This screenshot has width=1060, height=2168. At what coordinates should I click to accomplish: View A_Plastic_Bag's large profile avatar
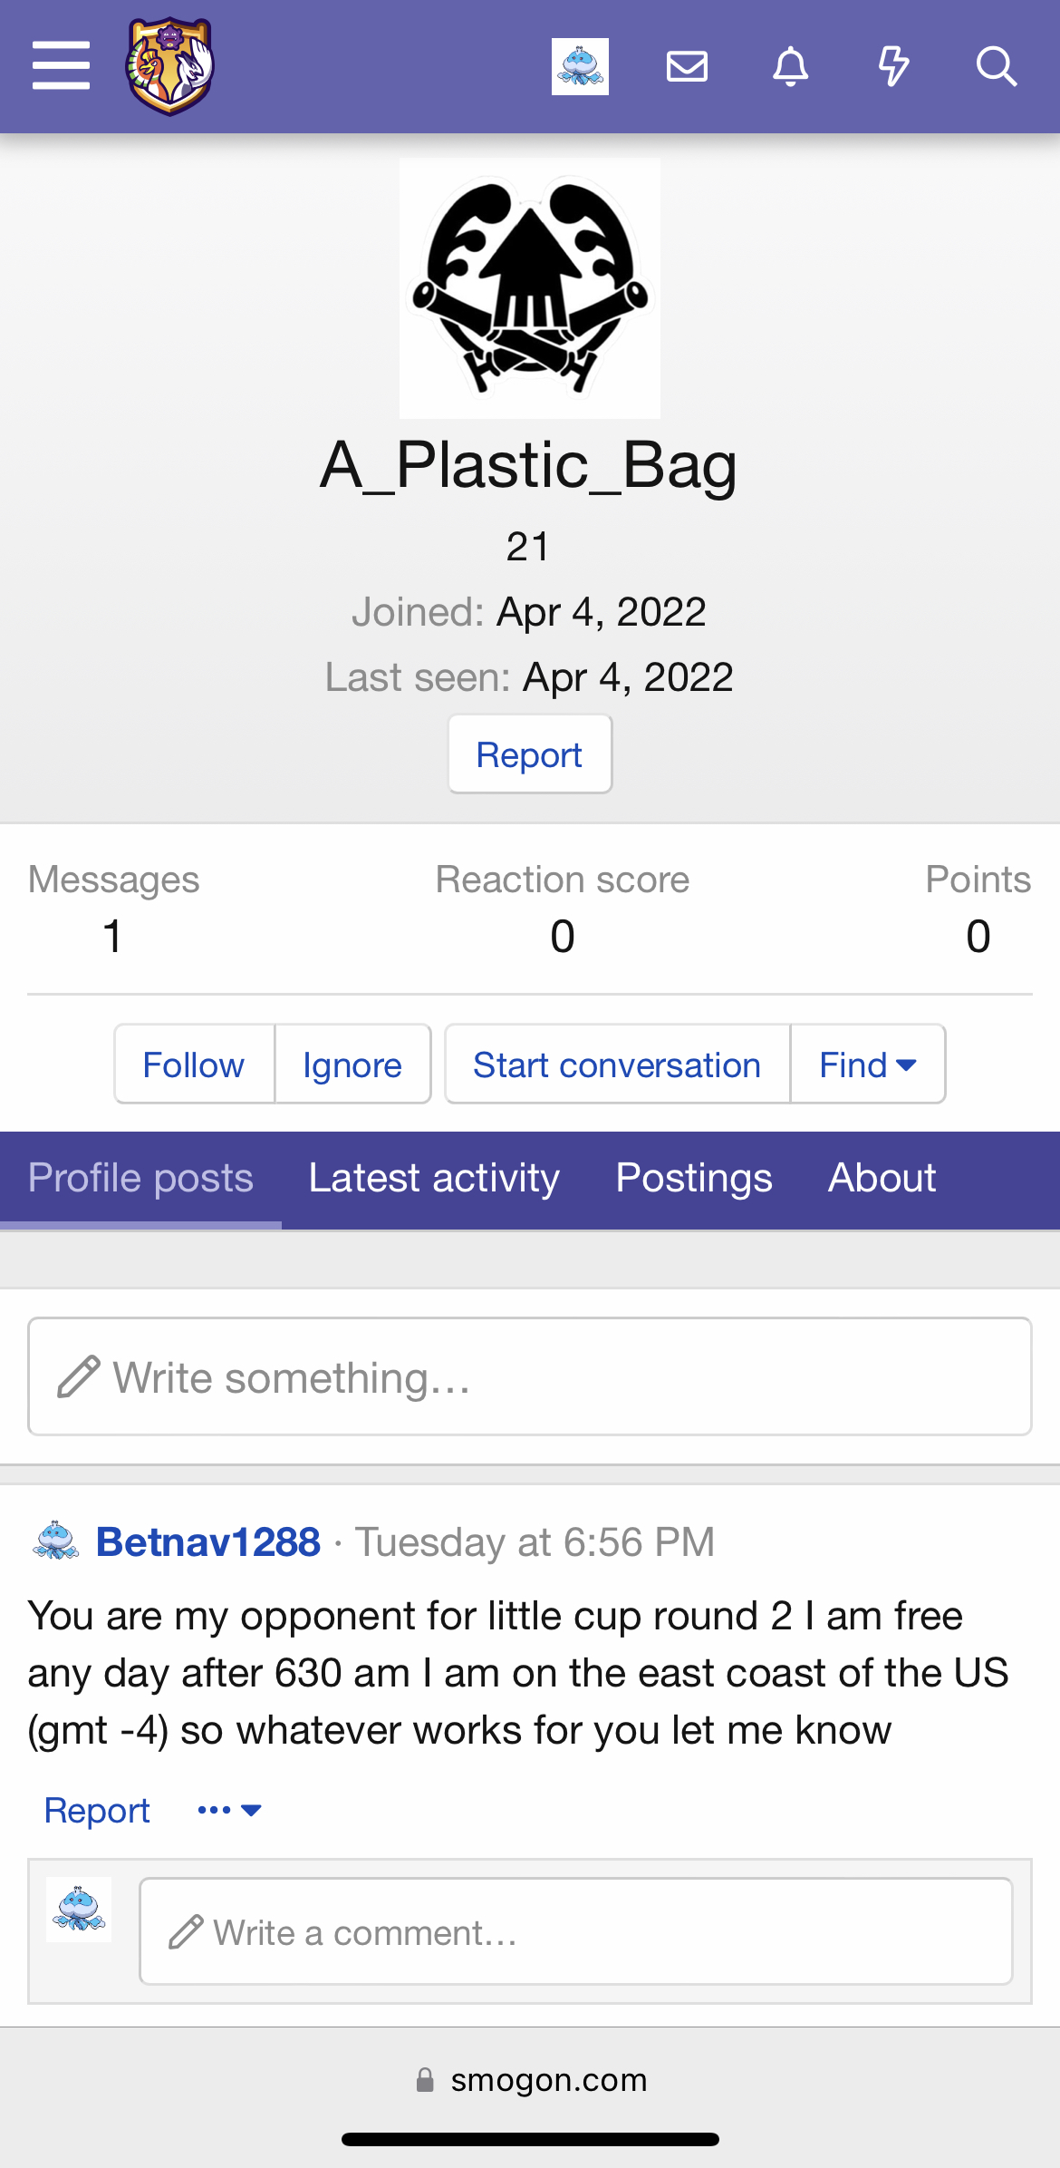(x=529, y=288)
